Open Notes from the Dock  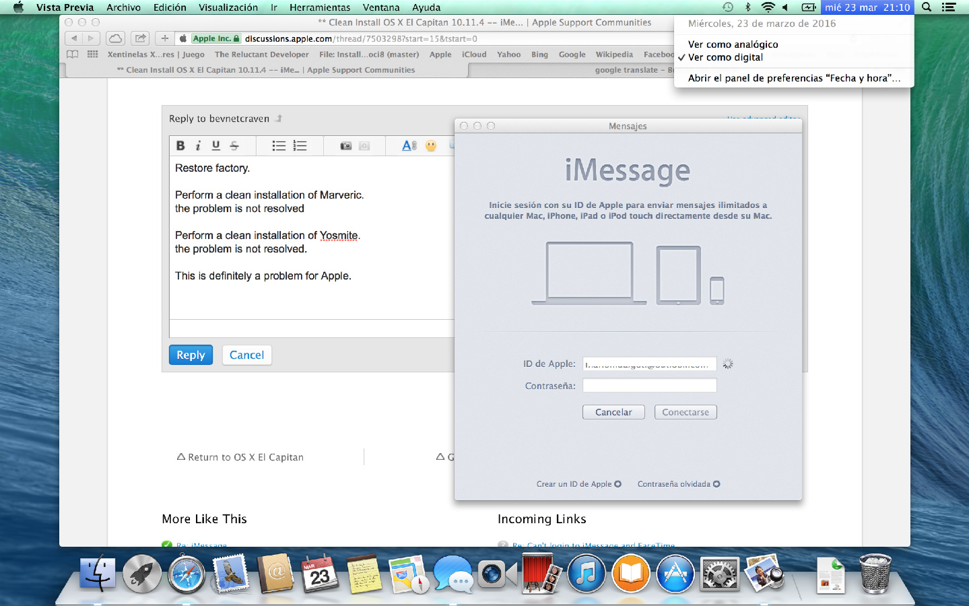[x=364, y=574]
